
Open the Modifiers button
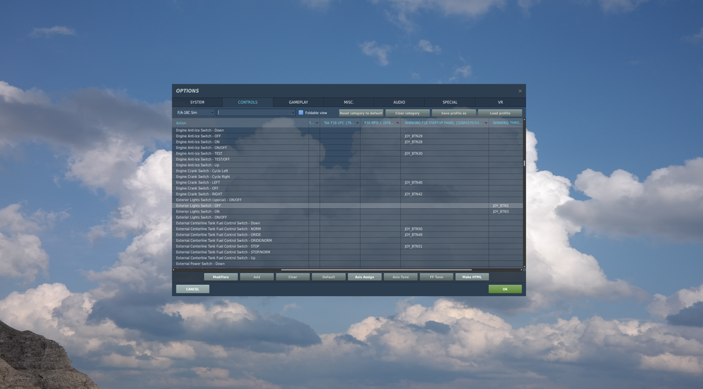tap(221, 277)
